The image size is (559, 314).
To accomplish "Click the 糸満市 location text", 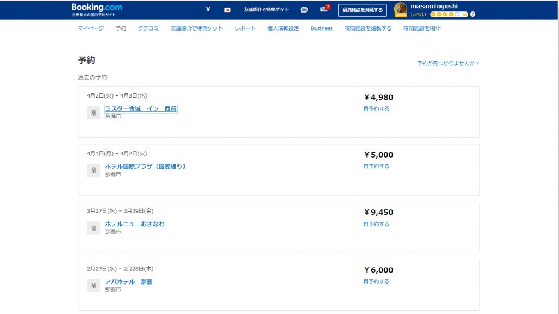I will point(113,117).
